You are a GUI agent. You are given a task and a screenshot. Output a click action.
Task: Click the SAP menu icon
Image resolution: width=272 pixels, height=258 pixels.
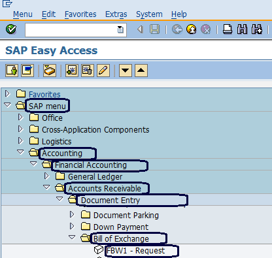pyautogui.click(x=27, y=71)
